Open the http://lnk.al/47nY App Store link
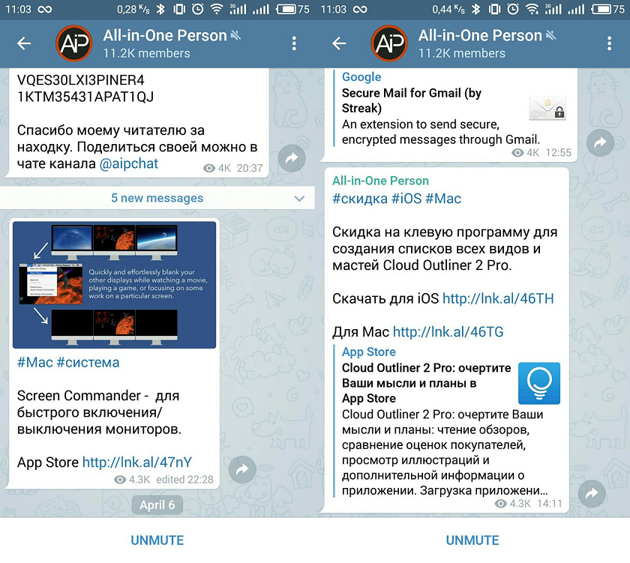The height and width of the screenshot is (563, 630). (137, 463)
